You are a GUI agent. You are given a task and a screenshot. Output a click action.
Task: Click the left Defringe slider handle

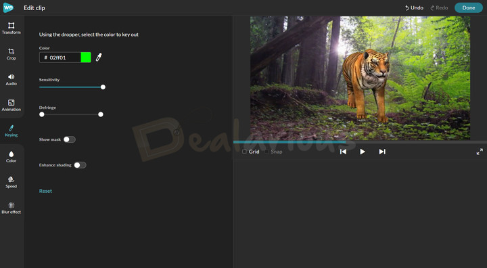[42, 114]
